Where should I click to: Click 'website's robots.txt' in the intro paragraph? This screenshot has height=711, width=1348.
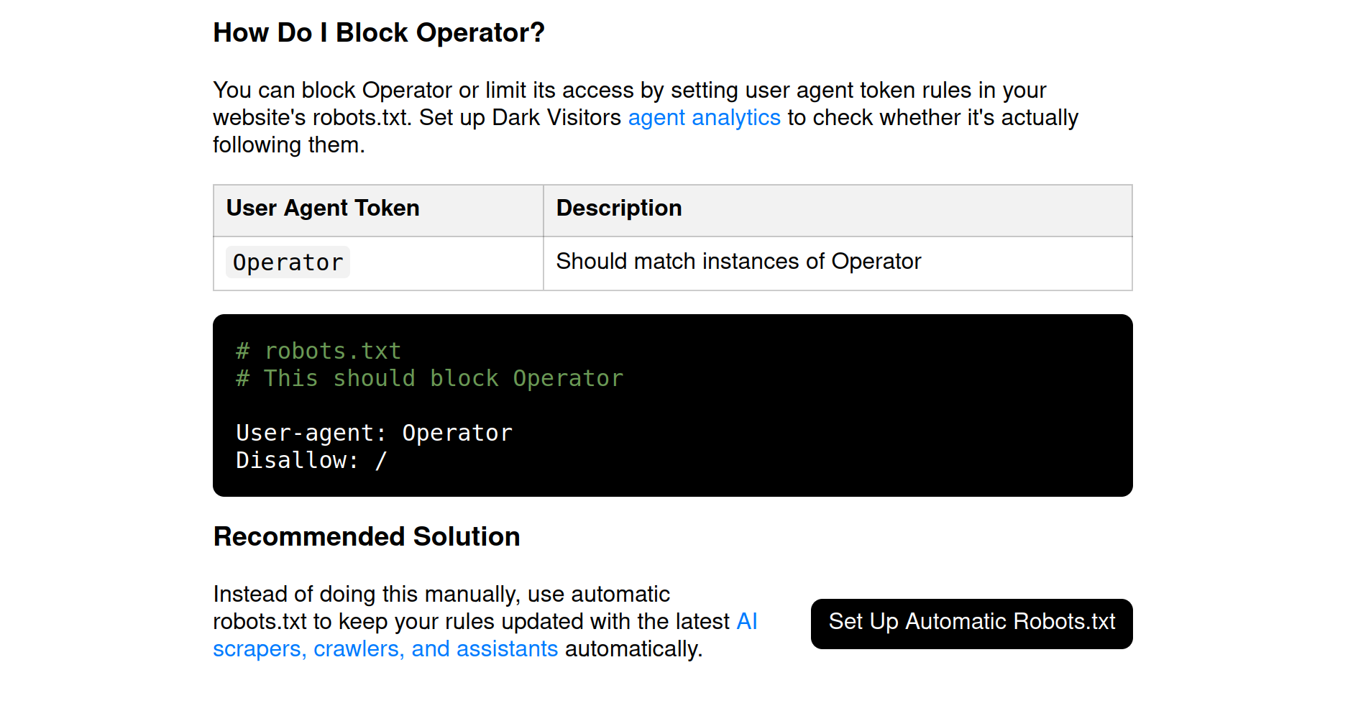coord(312,118)
